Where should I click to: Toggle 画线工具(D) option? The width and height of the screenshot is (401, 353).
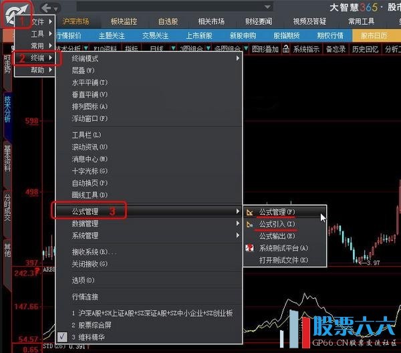click(90, 195)
